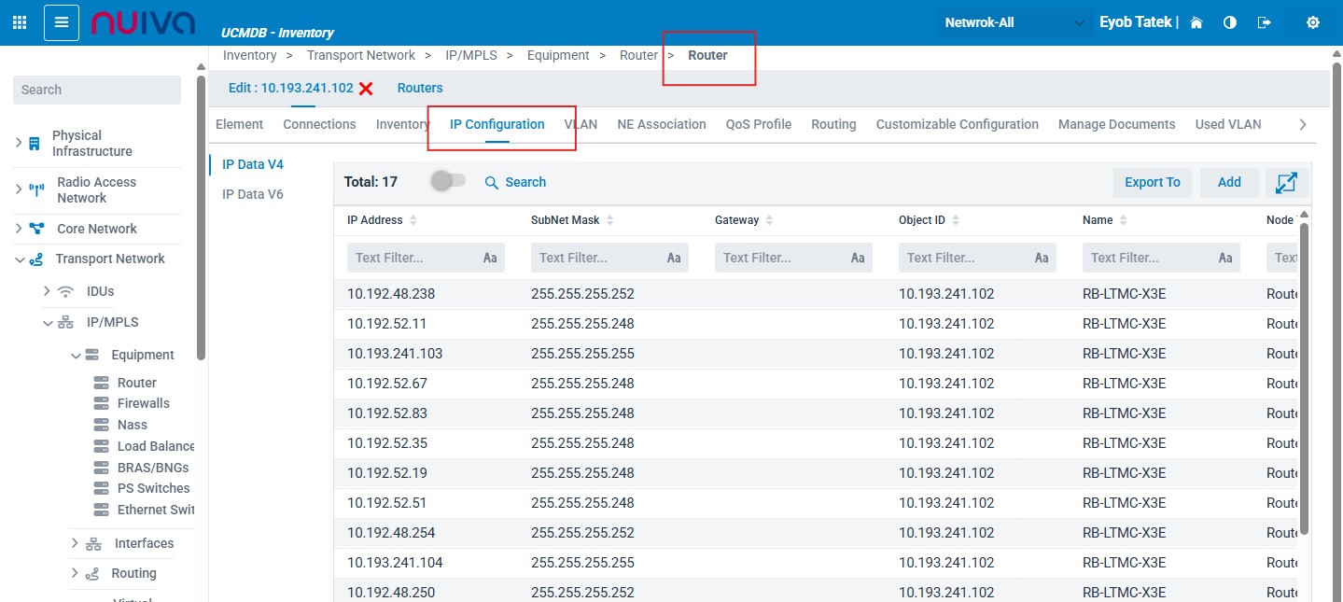The height and width of the screenshot is (602, 1343).
Task: Click the Export To button
Action: coord(1152,183)
